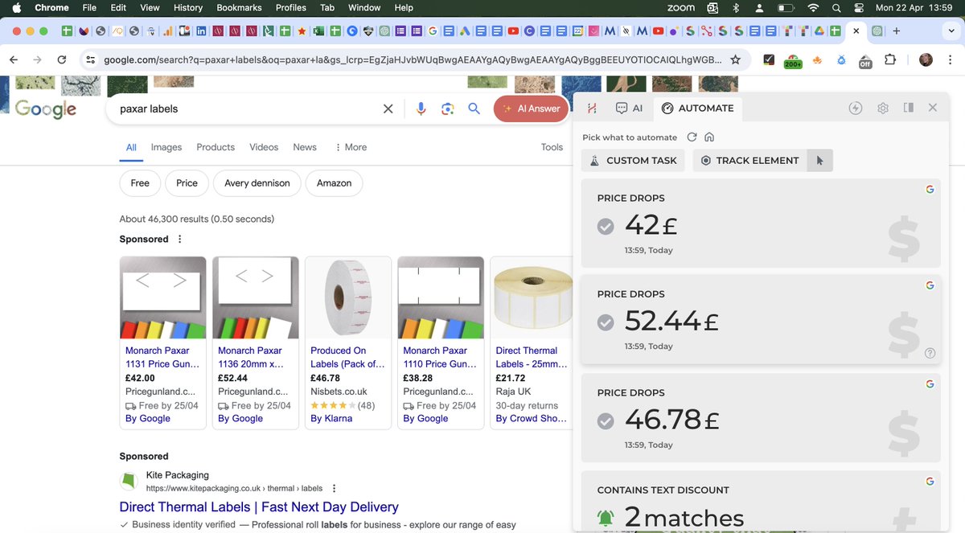Open the side panel settings gear

(x=883, y=108)
